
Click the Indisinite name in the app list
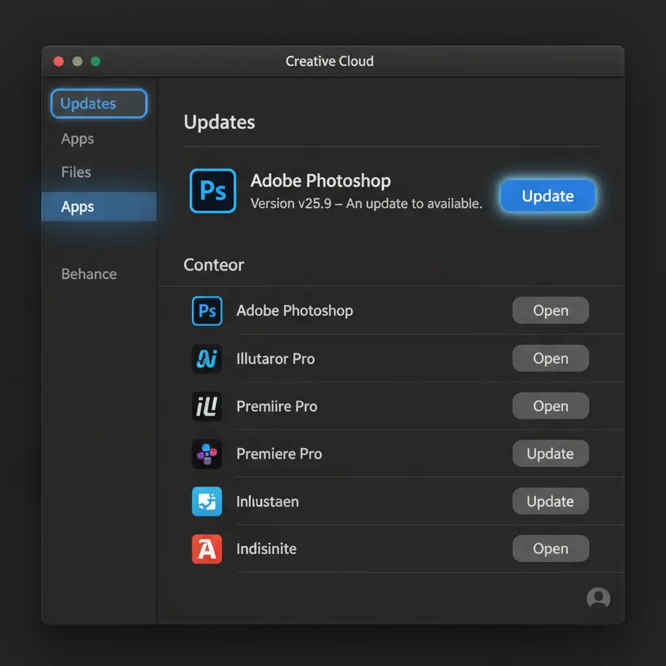[x=266, y=549]
